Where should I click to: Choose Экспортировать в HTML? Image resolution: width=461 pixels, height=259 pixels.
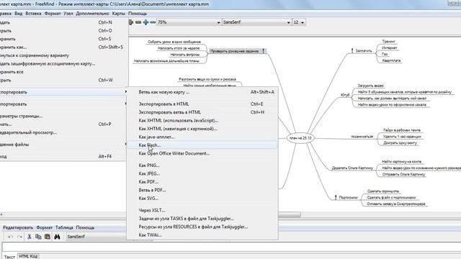202,104
